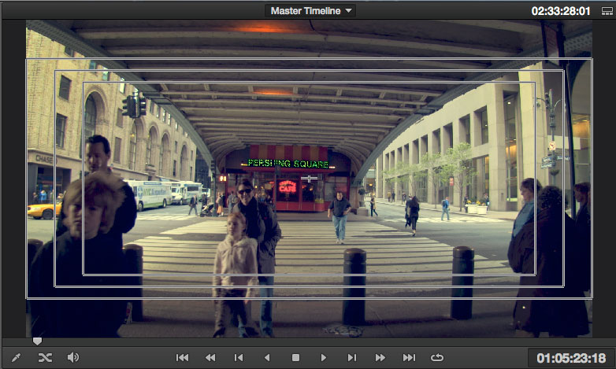Screen dimensions: 616x369
Task: Step back one frame
Action: 239,357
